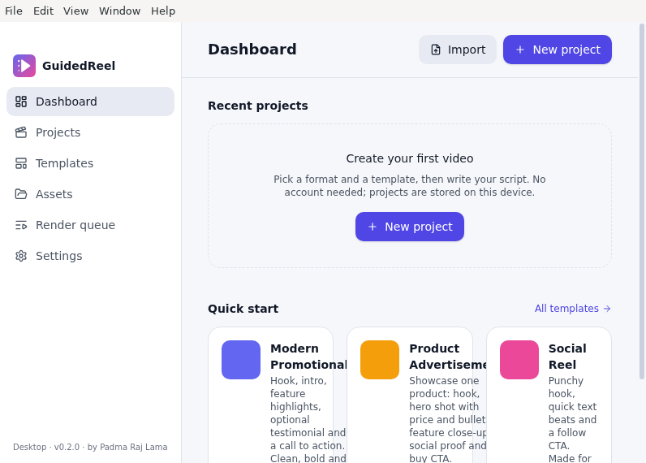The width and height of the screenshot is (646, 463).
Task: Click header New project button text
Action: [x=566, y=50]
